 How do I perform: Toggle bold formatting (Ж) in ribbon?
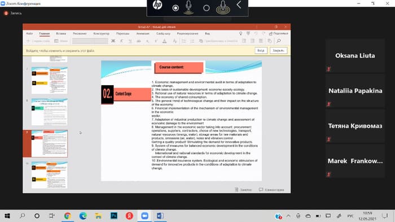click(x=113, y=41)
